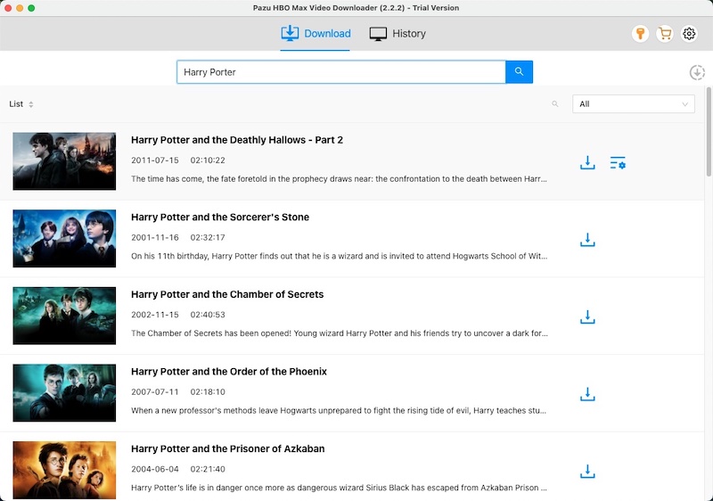The height and width of the screenshot is (501, 713).
Task: Click the Chamber of Secrets thumbnail
Action: 64,316
